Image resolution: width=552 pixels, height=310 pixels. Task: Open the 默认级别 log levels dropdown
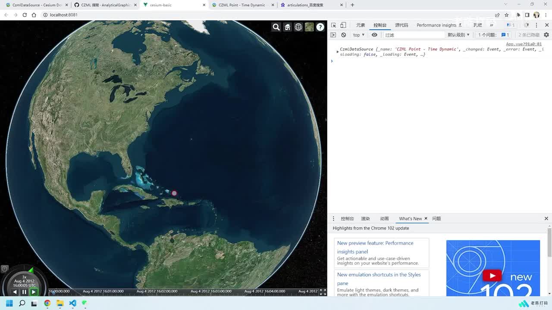point(458,35)
